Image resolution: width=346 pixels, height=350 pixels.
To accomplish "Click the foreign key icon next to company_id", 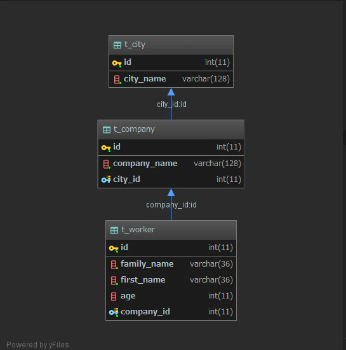I will (x=114, y=312).
